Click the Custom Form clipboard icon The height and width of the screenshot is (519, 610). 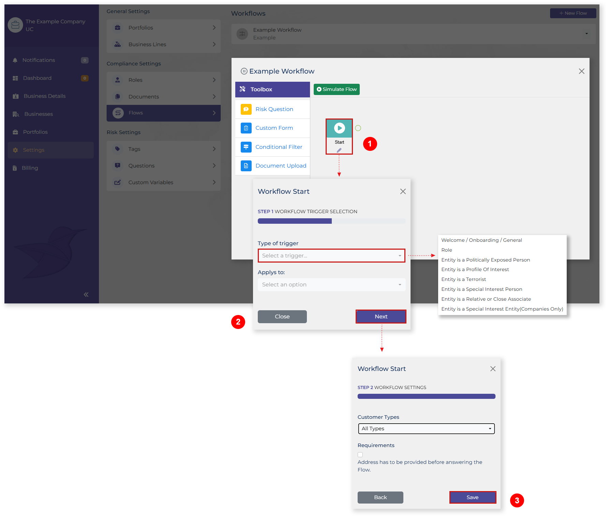(x=246, y=128)
